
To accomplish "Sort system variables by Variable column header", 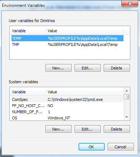I will point(28,92).
